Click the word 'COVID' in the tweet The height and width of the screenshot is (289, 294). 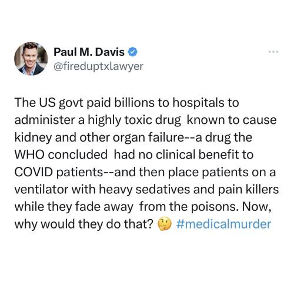coord(34,172)
